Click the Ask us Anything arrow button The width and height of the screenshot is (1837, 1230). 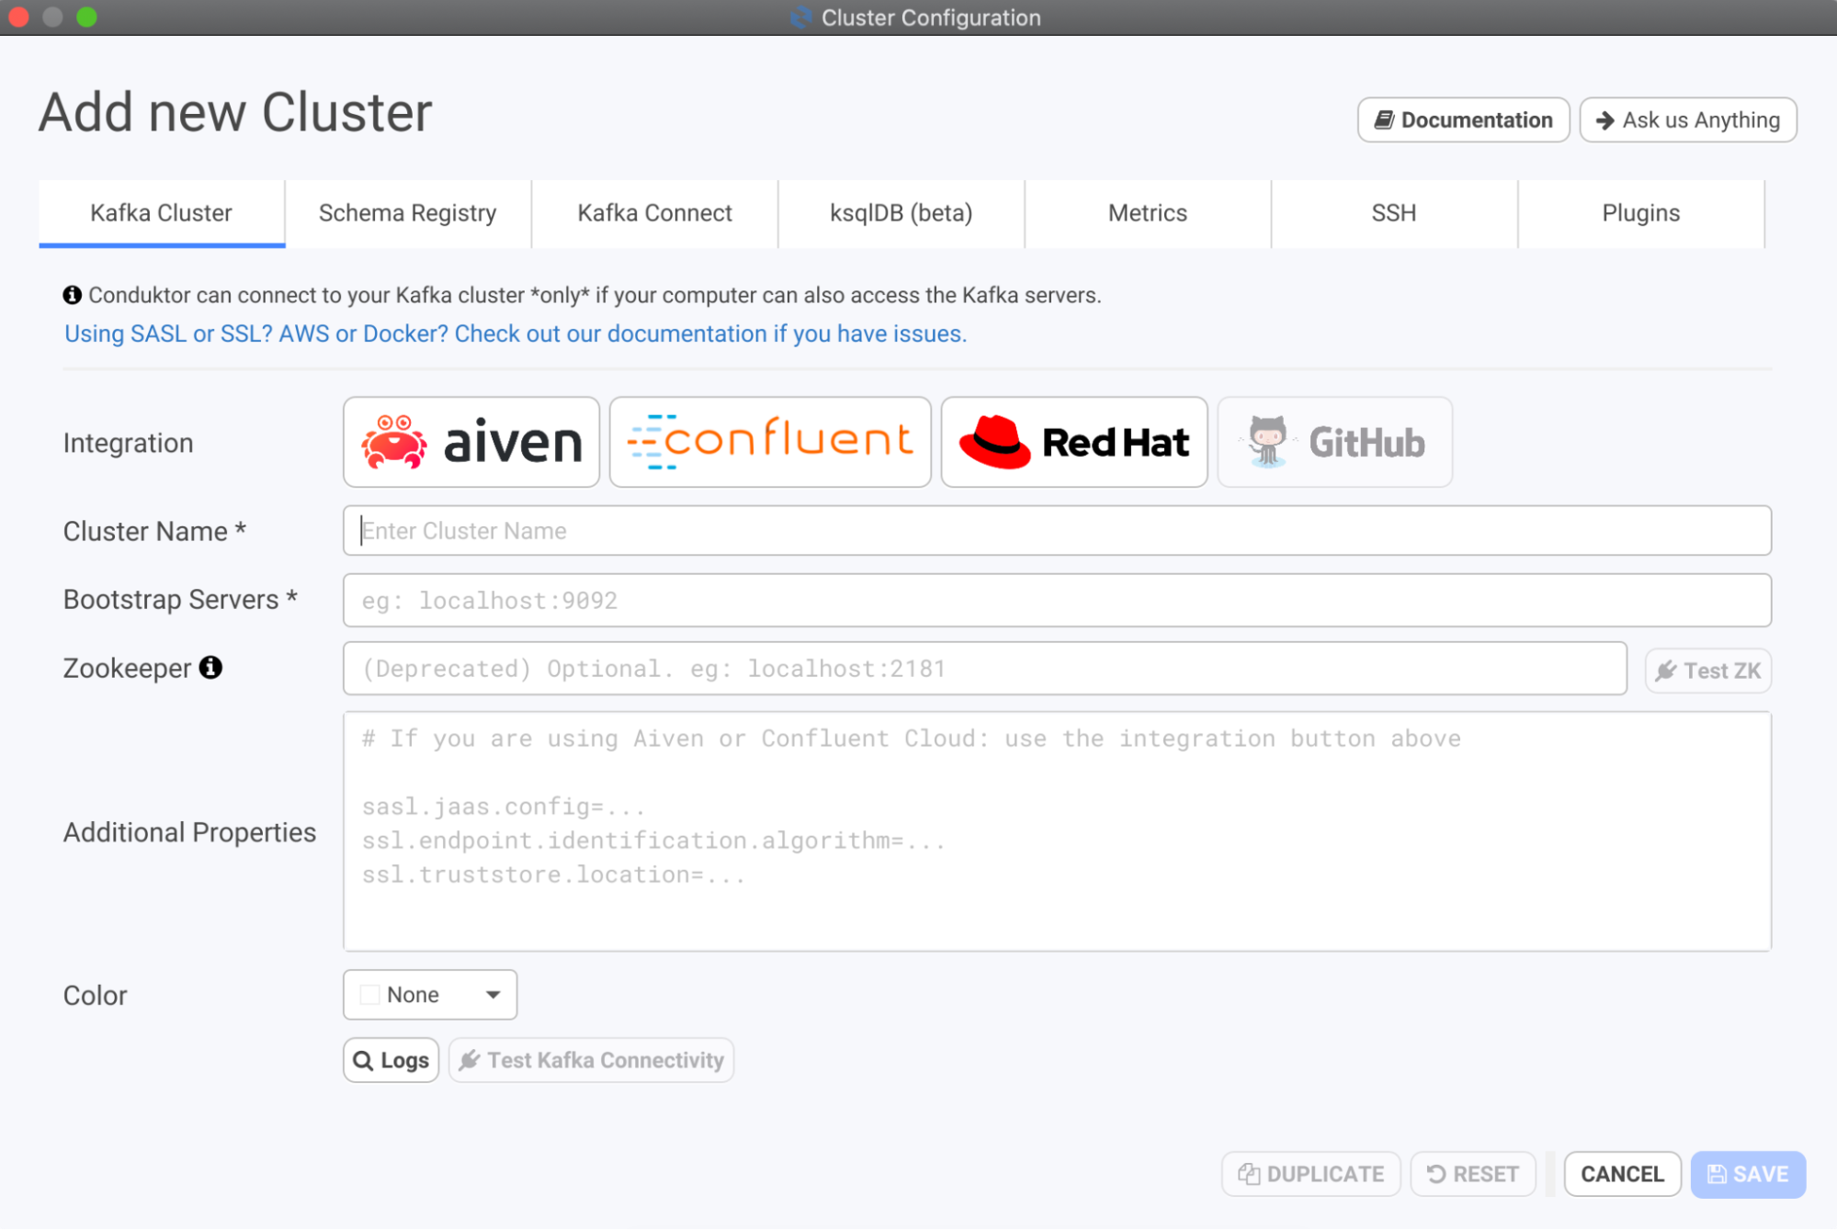(x=1687, y=120)
